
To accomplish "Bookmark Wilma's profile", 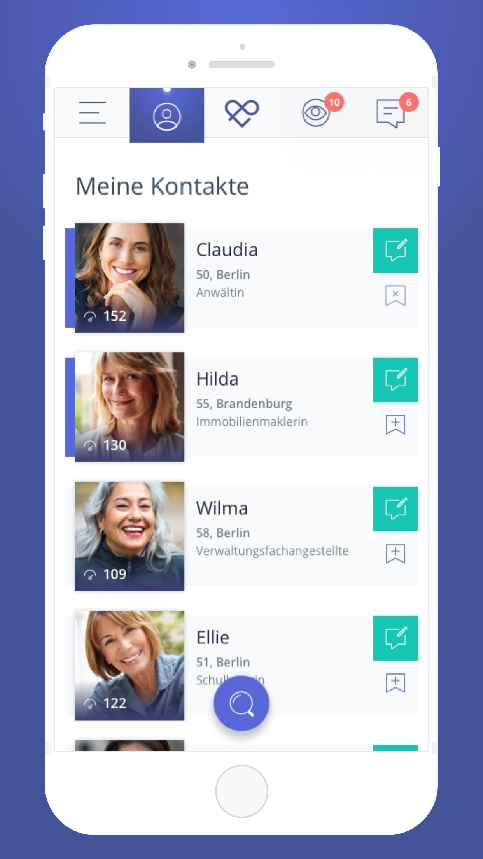I will [395, 554].
